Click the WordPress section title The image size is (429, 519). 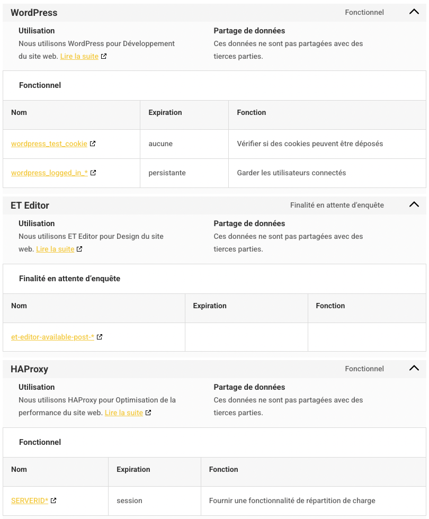pyautogui.click(x=34, y=13)
